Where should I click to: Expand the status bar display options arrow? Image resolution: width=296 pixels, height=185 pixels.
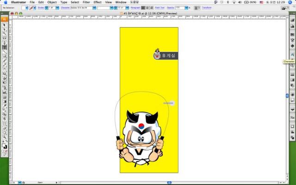click(56, 183)
